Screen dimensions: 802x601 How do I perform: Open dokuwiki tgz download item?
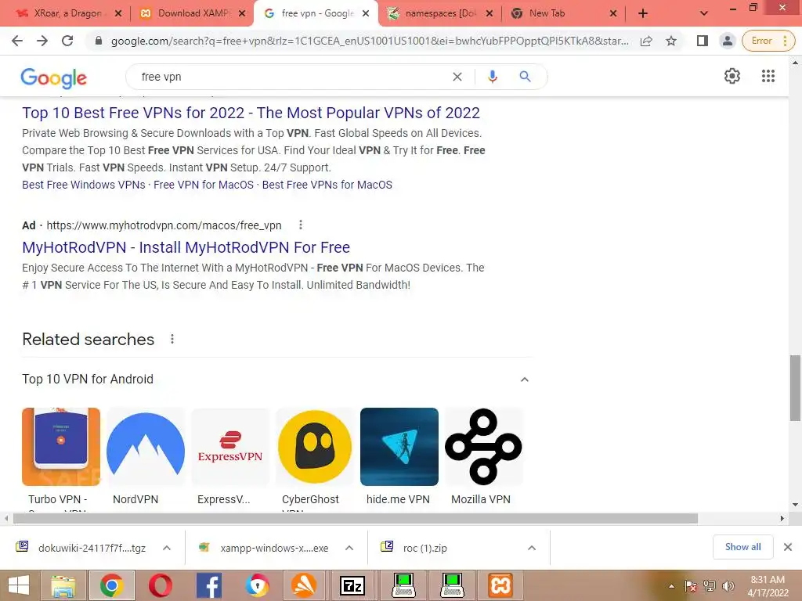coord(81,548)
